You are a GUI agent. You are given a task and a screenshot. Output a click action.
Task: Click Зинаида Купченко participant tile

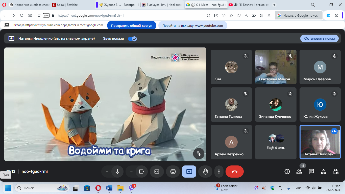point(276,105)
